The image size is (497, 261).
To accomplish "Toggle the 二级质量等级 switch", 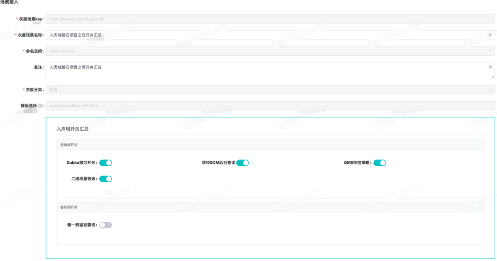I will (105, 179).
